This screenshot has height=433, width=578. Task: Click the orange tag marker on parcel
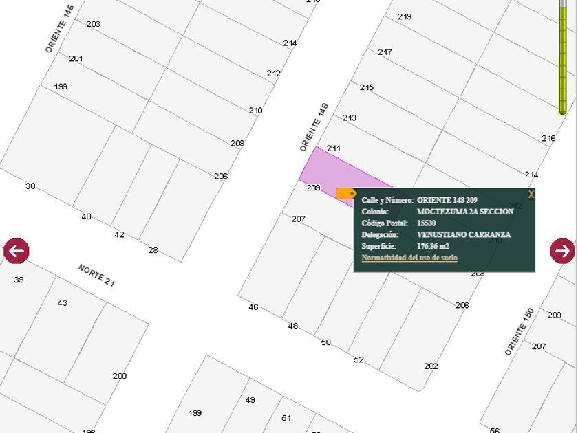[x=345, y=194]
